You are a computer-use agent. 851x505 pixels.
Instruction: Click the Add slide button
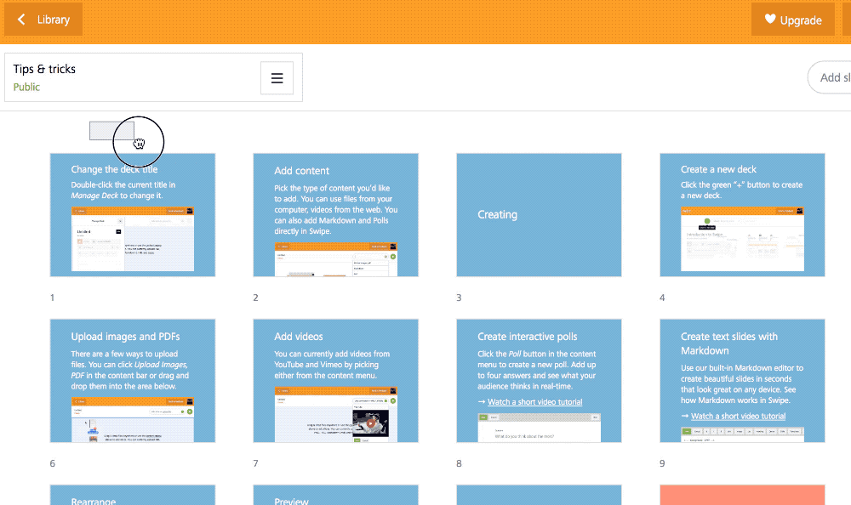click(831, 77)
